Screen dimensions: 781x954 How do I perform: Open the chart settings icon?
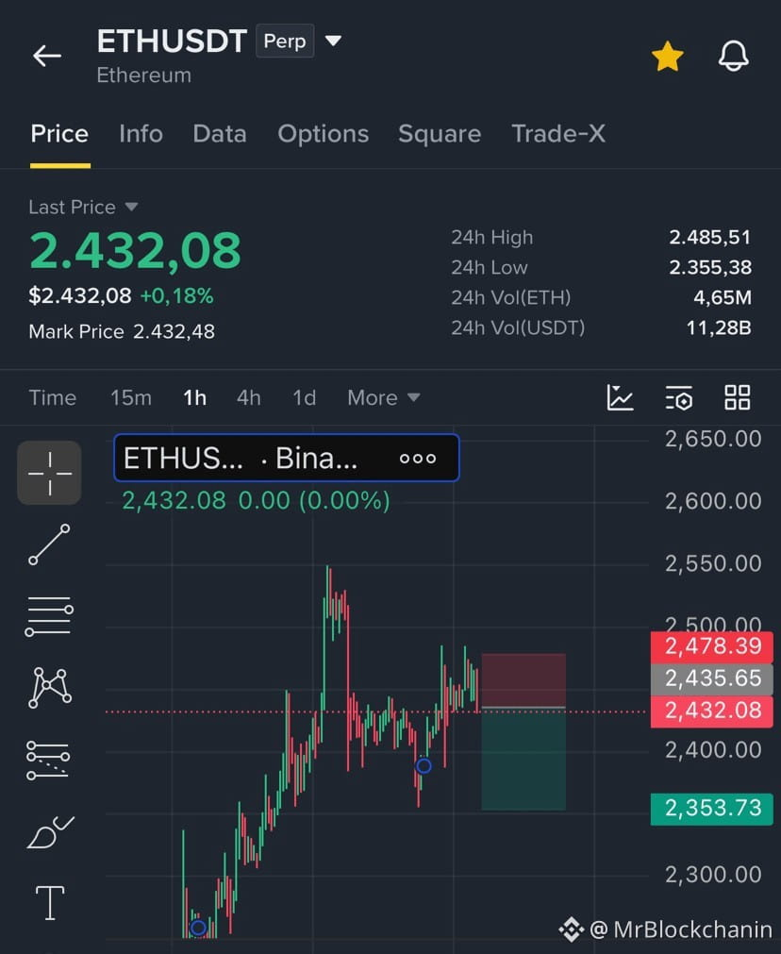click(x=679, y=398)
